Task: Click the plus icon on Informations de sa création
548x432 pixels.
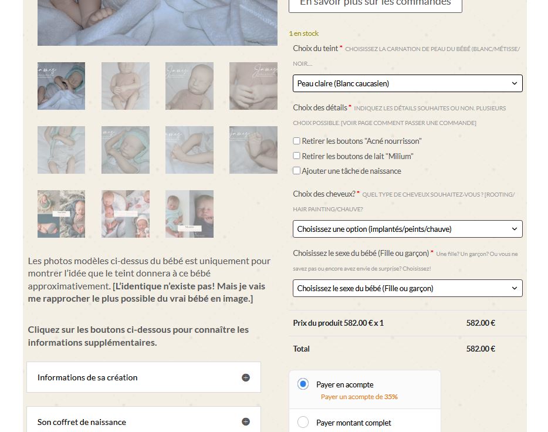Action: [x=246, y=377]
